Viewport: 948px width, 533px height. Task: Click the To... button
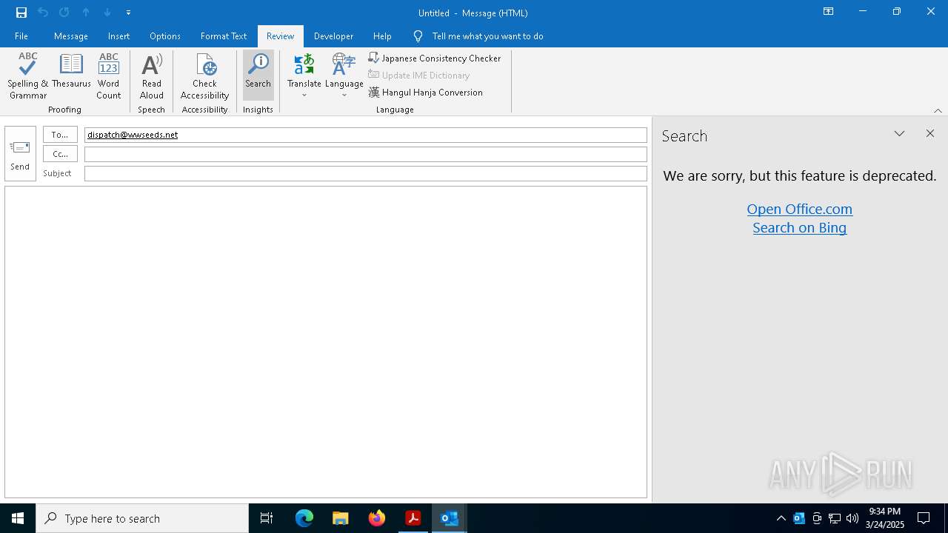(x=60, y=135)
